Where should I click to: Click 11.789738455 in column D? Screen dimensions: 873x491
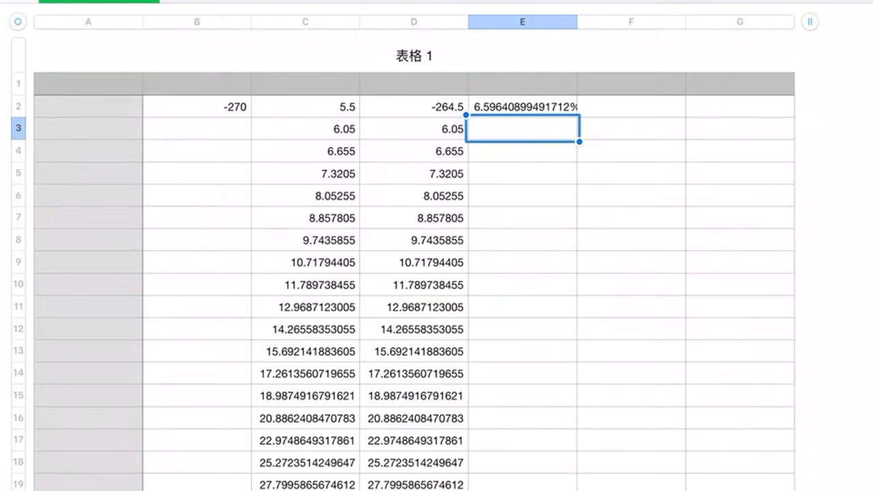414,285
